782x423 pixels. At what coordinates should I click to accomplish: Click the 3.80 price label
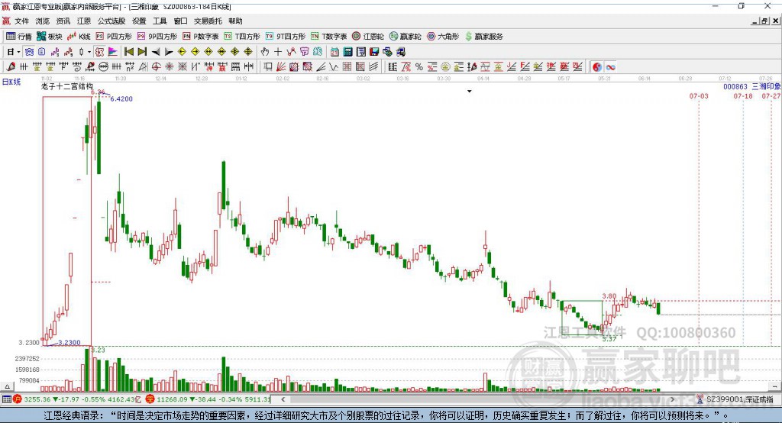click(609, 295)
